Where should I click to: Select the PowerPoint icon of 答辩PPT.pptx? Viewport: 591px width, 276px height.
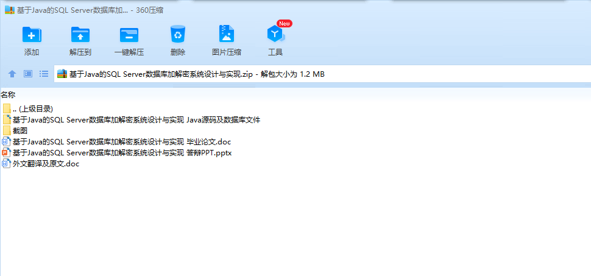click(x=7, y=153)
